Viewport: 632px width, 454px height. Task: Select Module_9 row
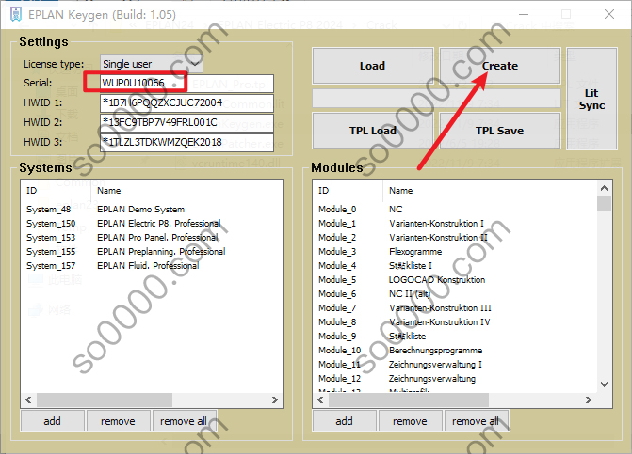456,336
